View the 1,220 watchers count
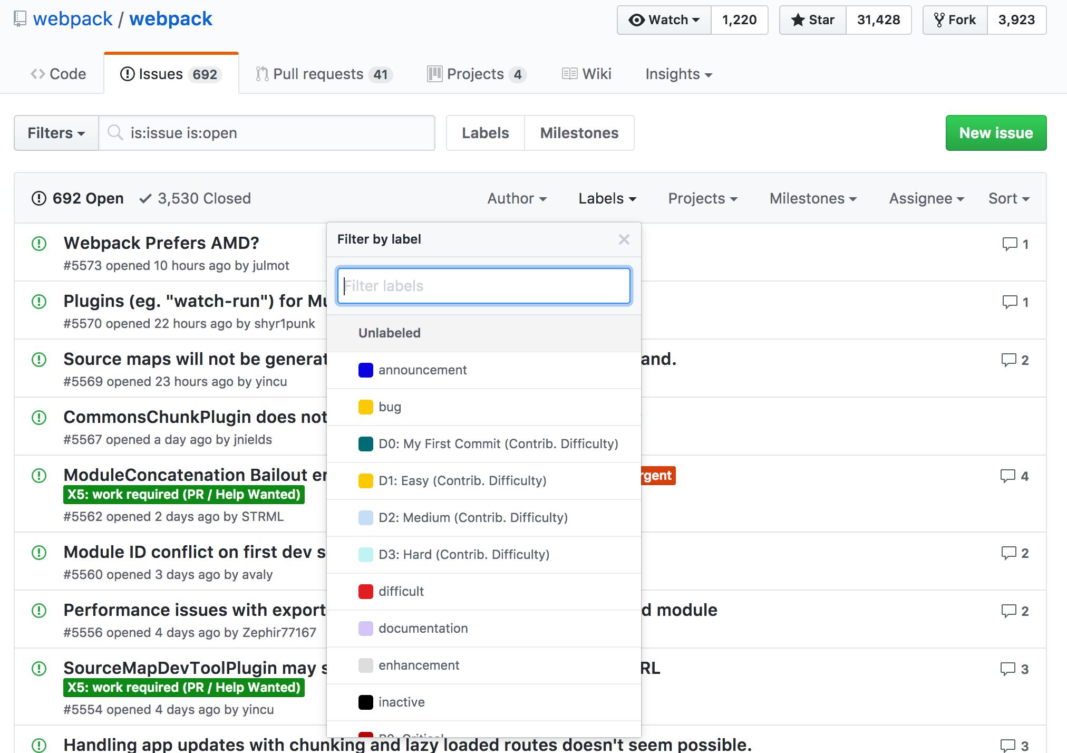 click(740, 20)
